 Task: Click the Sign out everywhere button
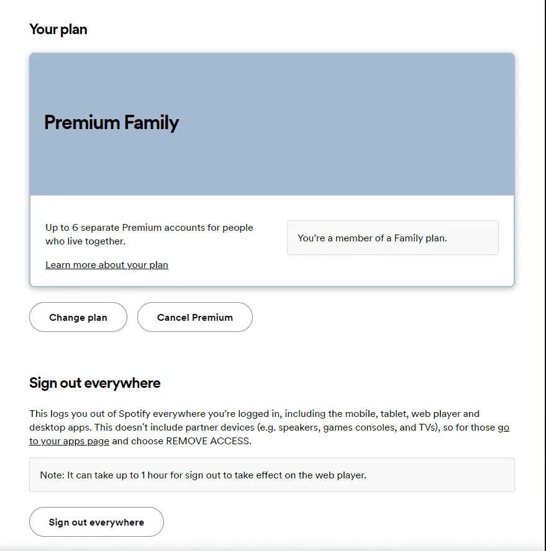coord(96,522)
